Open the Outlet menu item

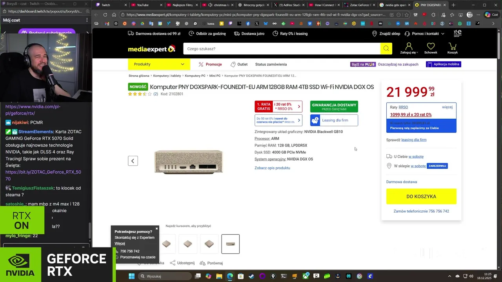coord(239,64)
